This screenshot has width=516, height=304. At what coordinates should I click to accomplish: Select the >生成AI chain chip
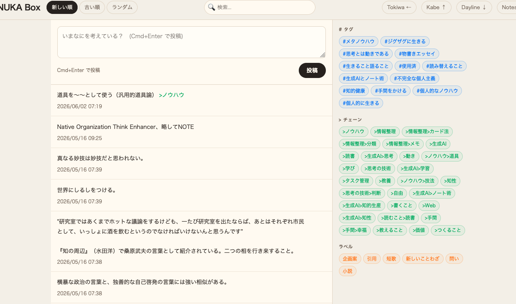click(x=438, y=144)
